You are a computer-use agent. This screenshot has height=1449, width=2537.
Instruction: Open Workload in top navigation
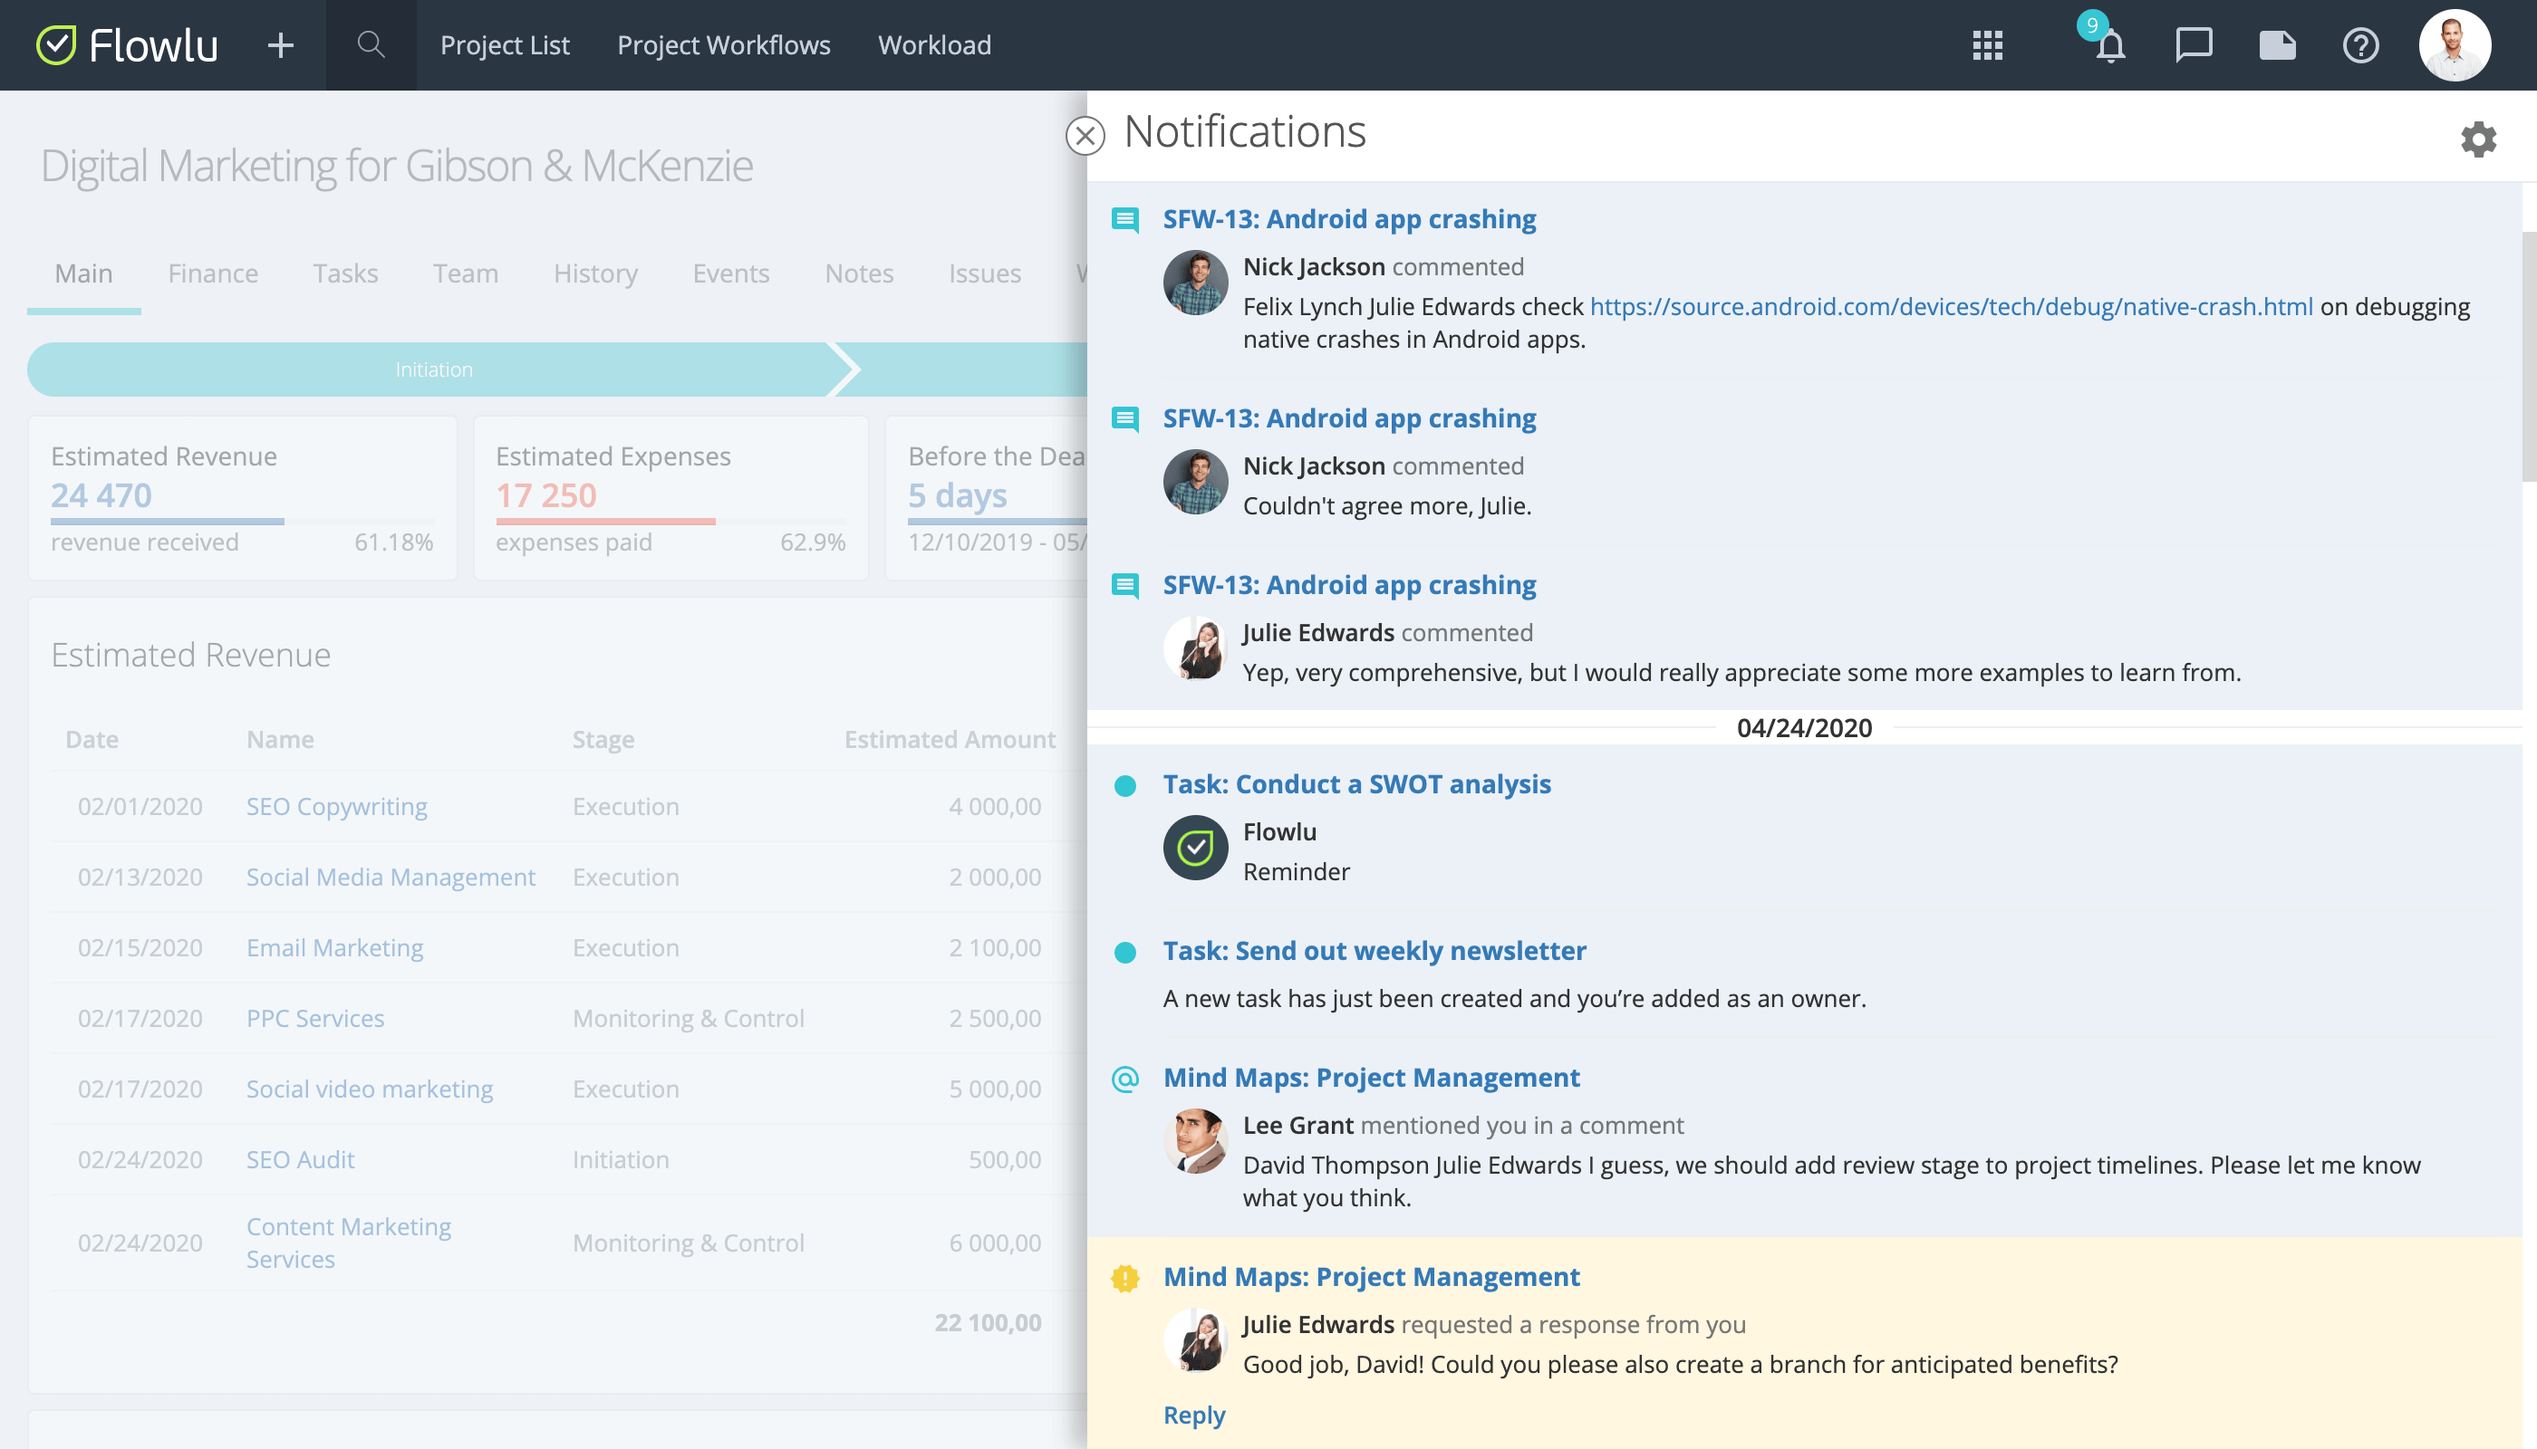point(934,44)
